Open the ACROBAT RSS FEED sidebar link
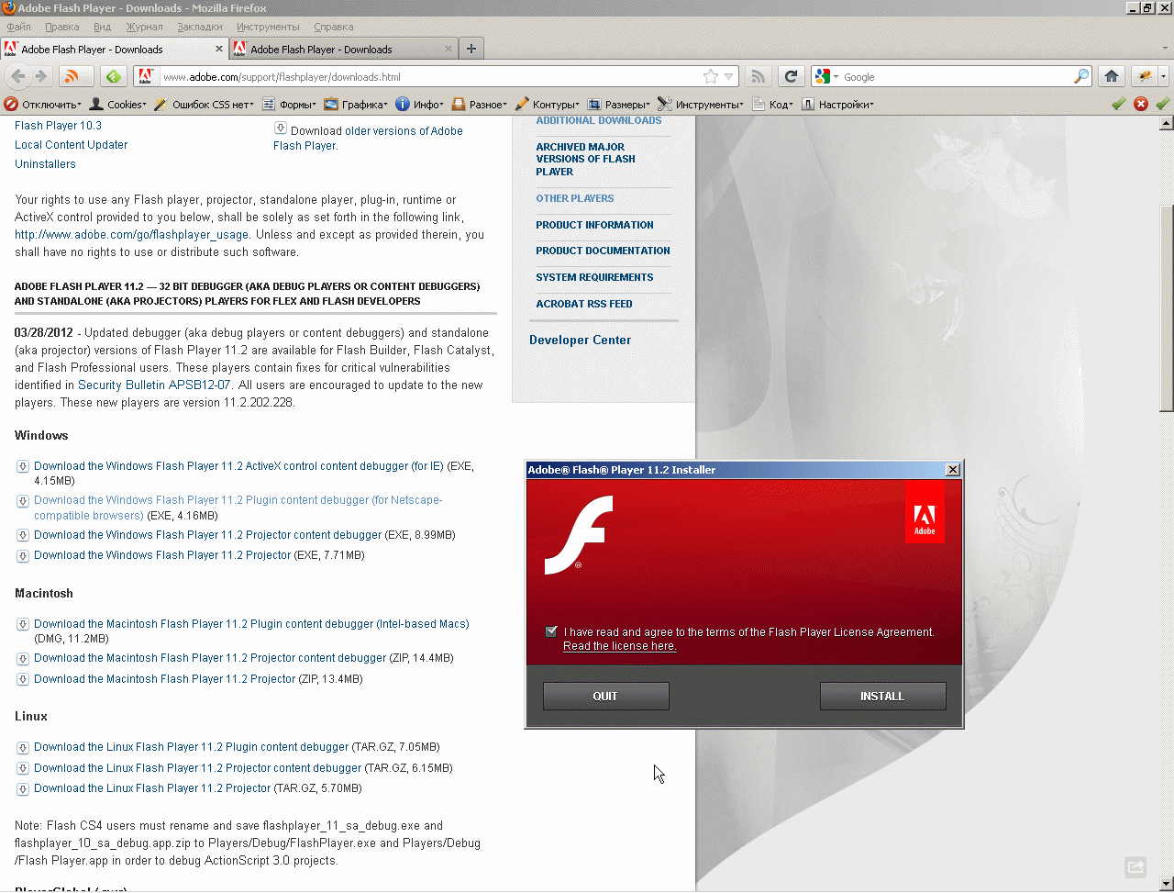 point(584,304)
